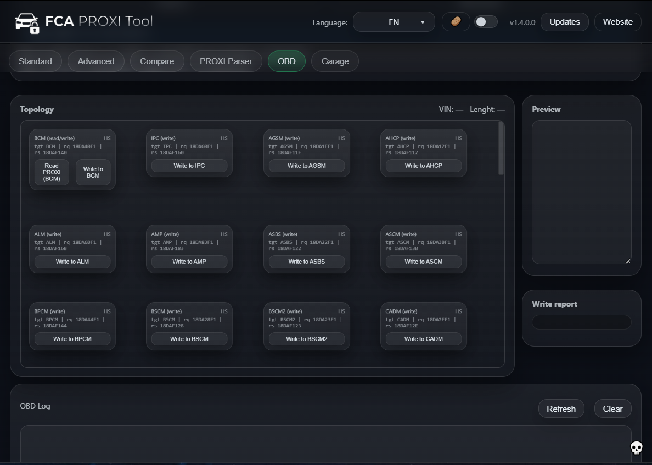Clear the OBD Log
Screen dimensions: 652x465
(x=612, y=408)
